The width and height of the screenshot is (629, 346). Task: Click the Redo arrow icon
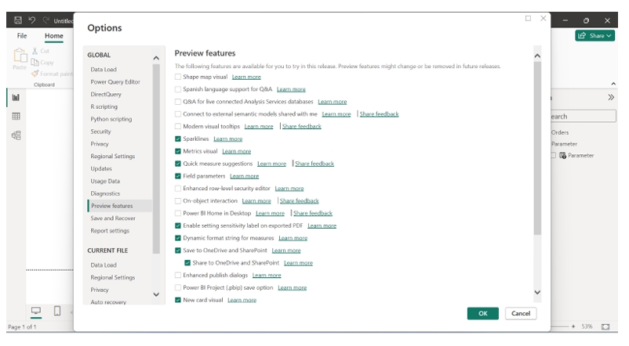pyautogui.click(x=46, y=20)
